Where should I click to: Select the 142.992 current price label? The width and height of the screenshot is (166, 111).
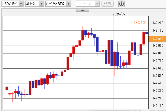pyautogui.click(x=157, y=39)
